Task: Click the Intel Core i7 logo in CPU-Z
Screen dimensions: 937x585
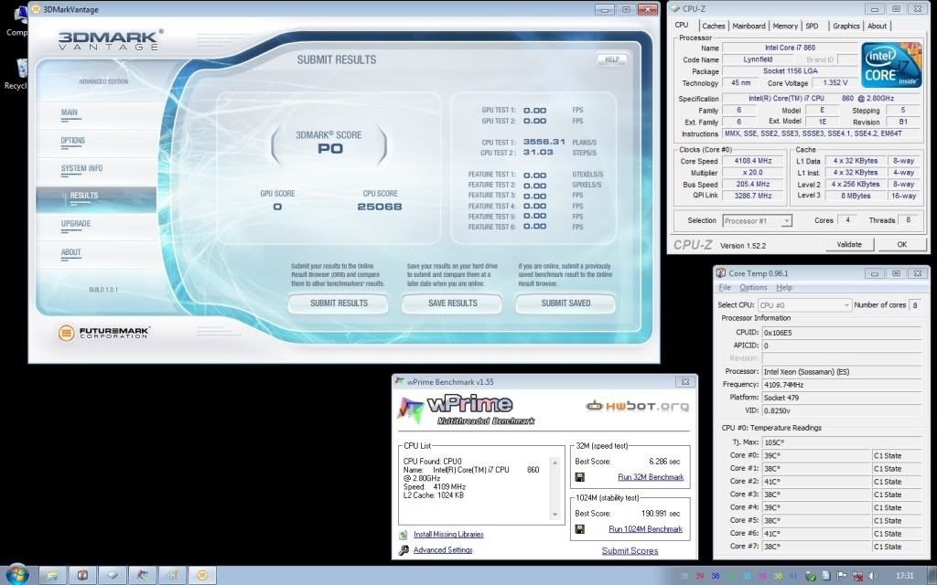Action: pyautogui.click(x=891, y=65)
